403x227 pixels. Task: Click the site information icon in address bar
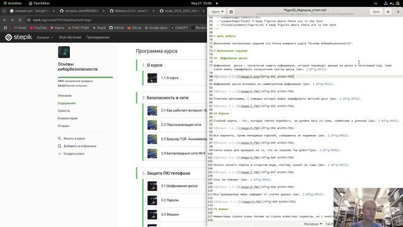29,20
